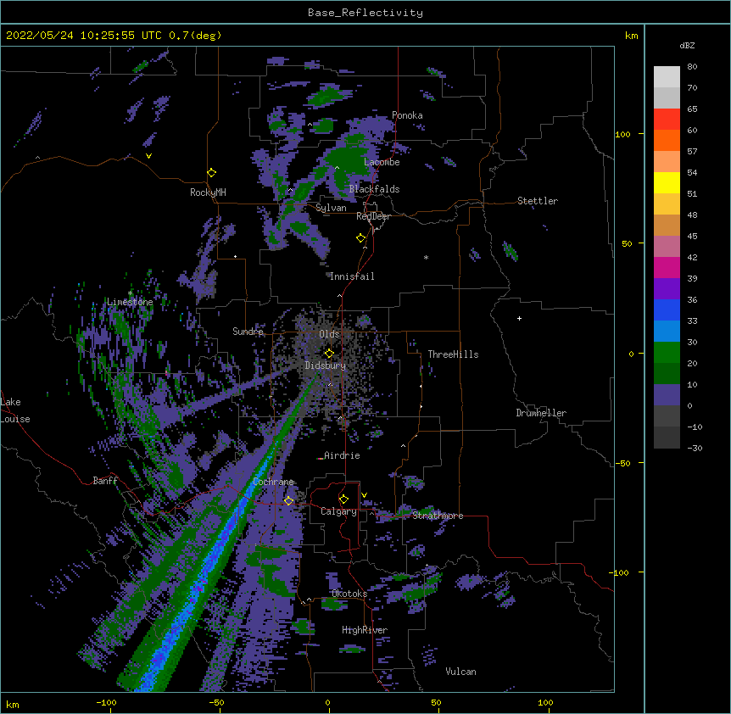
Task: Click the Didsbury town label
Action: pyautogui.click(x=326, y=365)
